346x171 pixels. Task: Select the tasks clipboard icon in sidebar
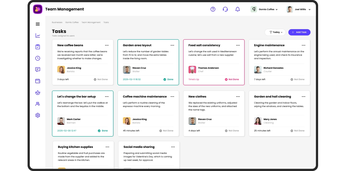click(x=38, y=47)
